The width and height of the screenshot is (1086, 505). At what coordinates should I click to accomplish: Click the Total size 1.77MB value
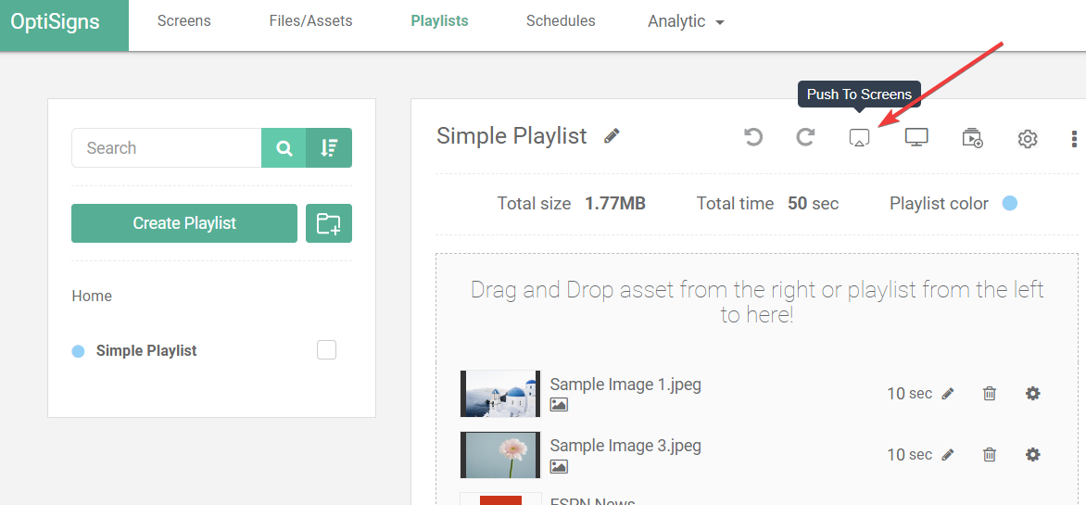(x=615, y=204)
